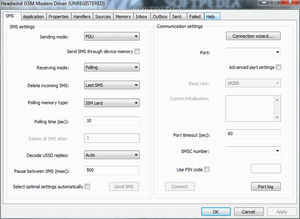Image resolution: width=300 pixels, height=219 pixels.
Task: Click the Send SMS button
Action: click(x=124, y=186)
